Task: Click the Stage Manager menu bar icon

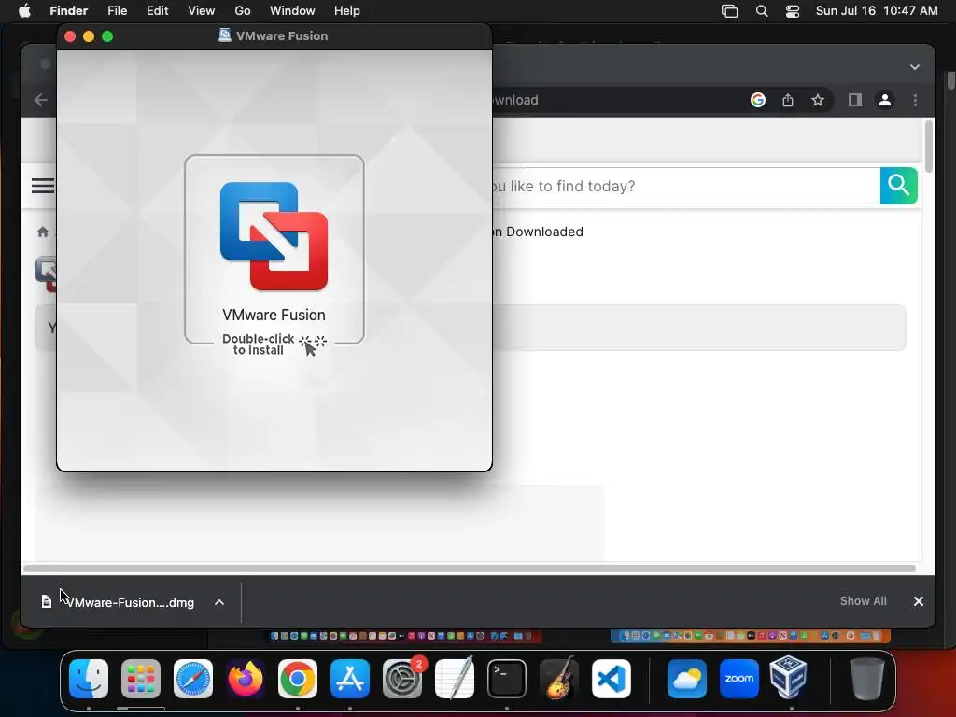Action: pyautogui.click(x=730, y=11)
